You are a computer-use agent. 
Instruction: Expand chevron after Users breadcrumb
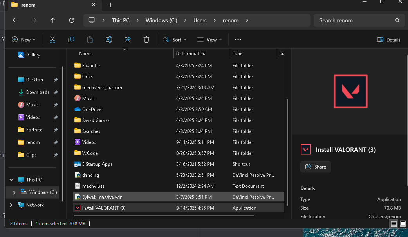215,20
